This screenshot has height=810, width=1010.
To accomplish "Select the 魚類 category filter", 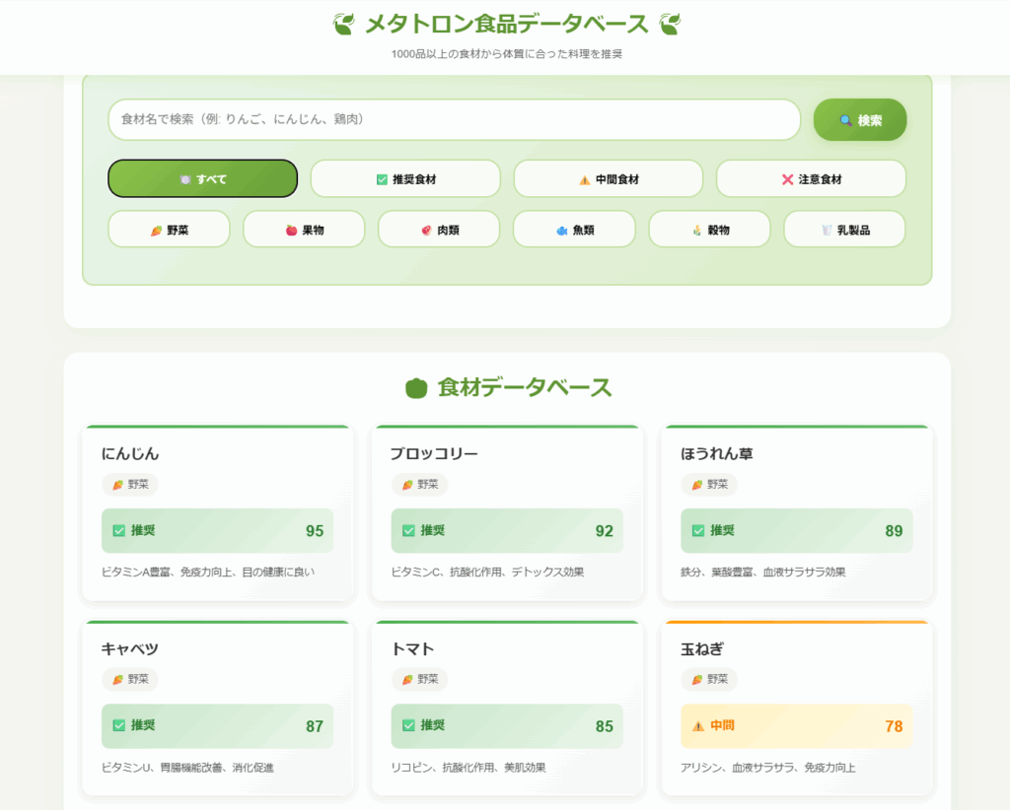I will click(x=574, y=230).
